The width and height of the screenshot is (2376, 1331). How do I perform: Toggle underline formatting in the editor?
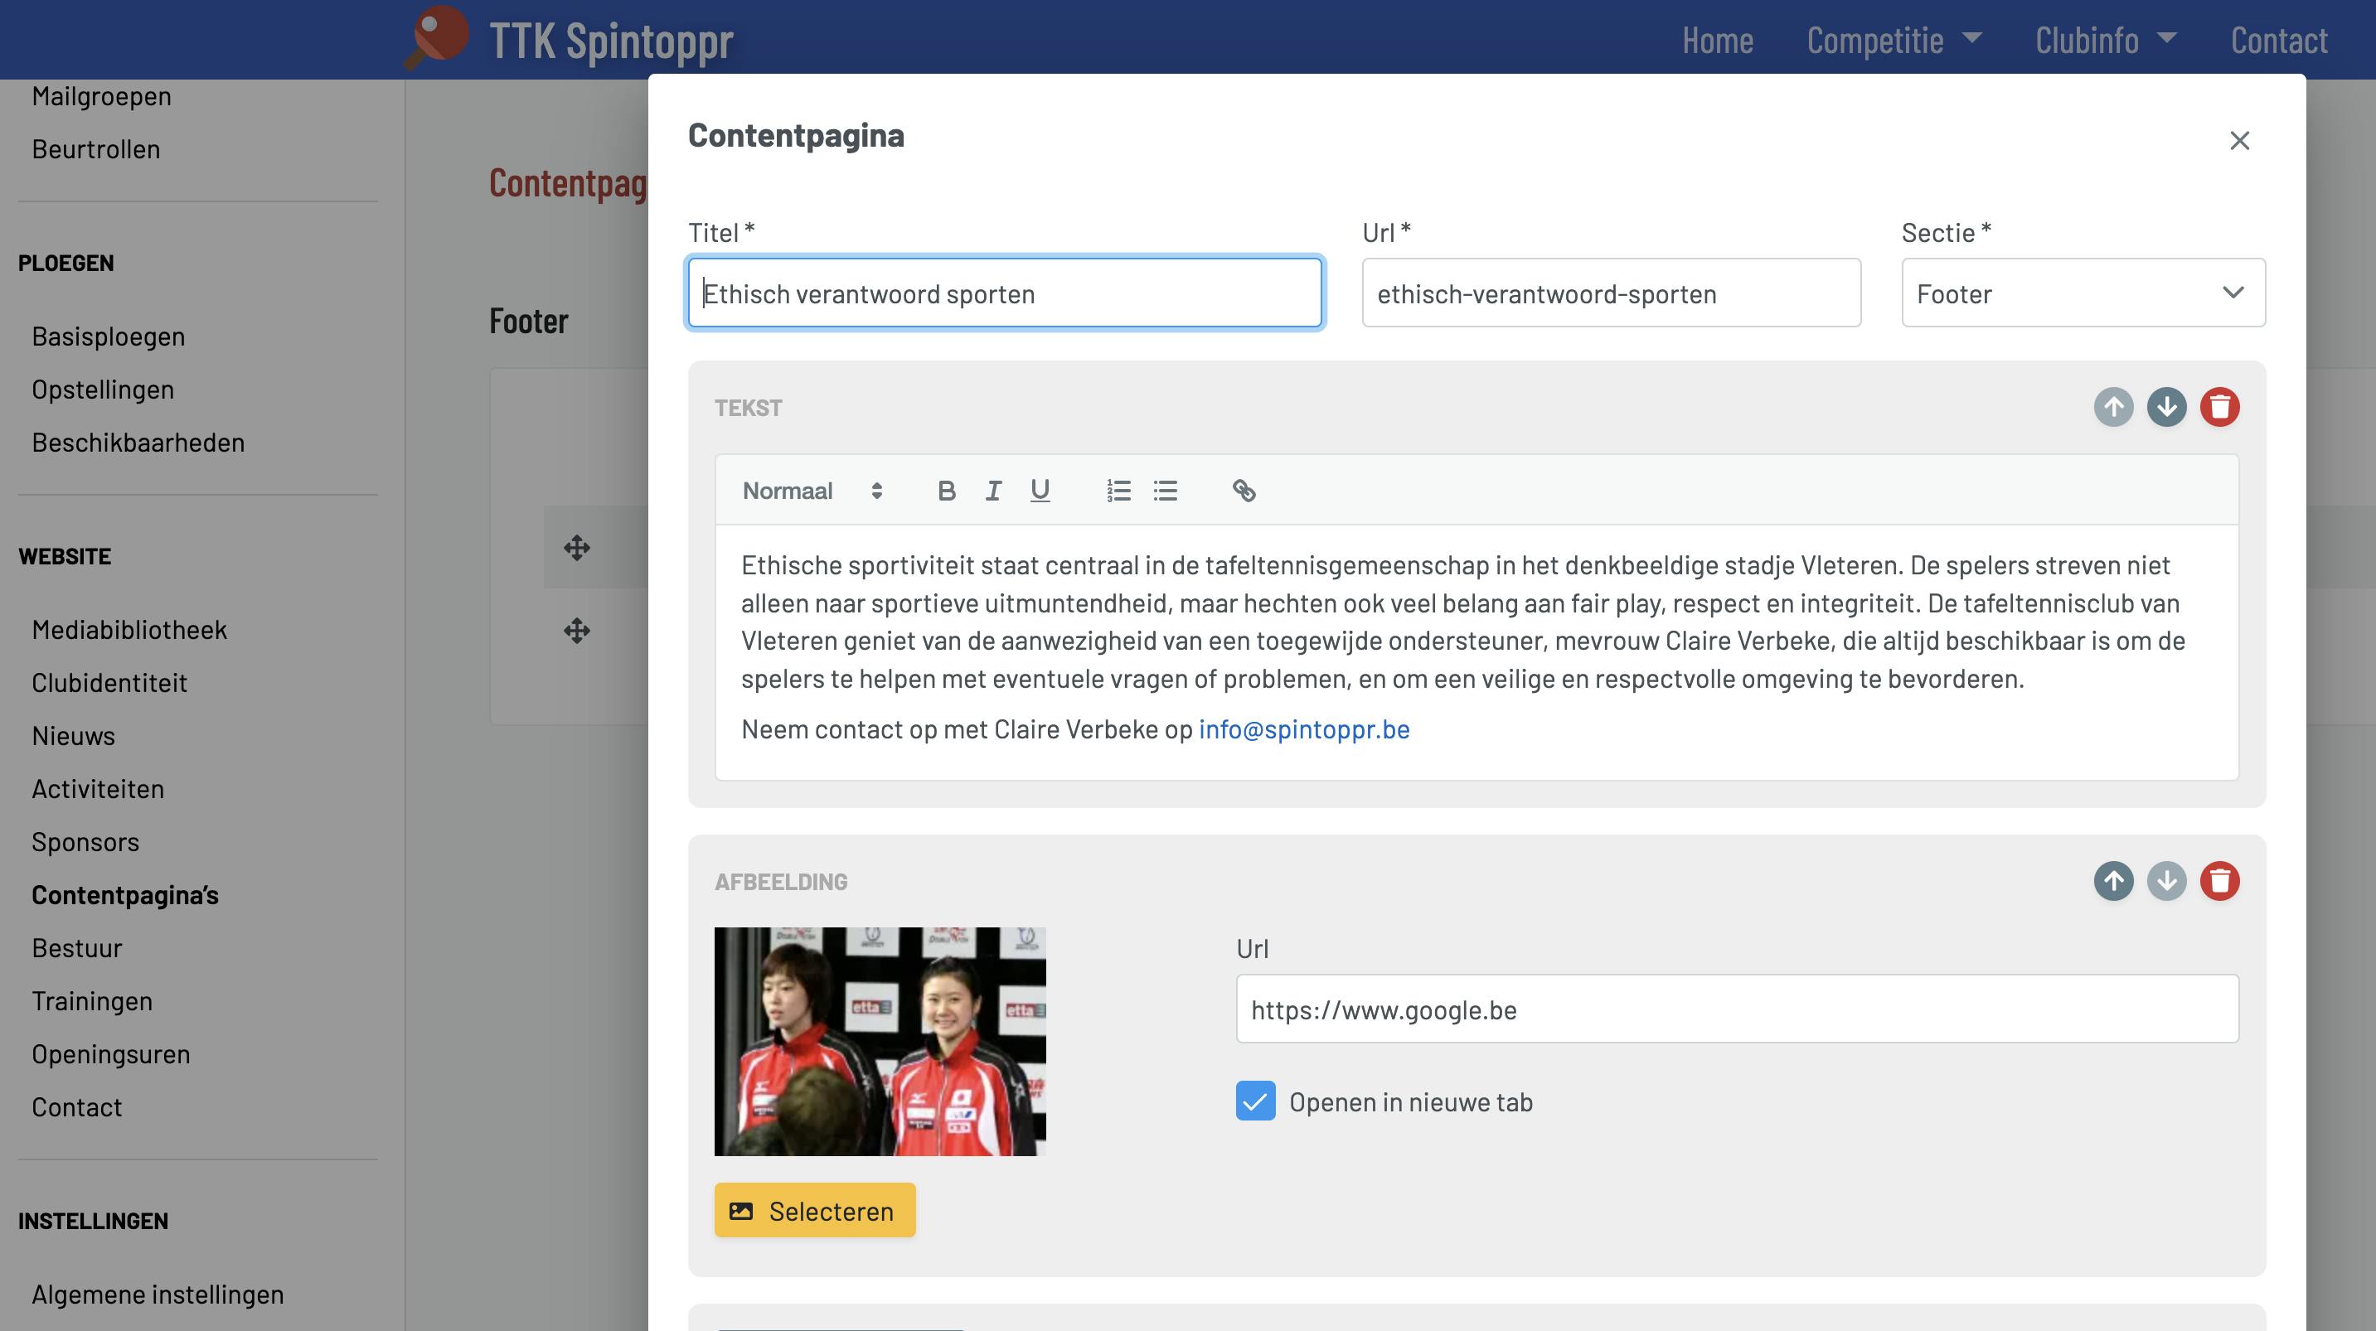1040,491
